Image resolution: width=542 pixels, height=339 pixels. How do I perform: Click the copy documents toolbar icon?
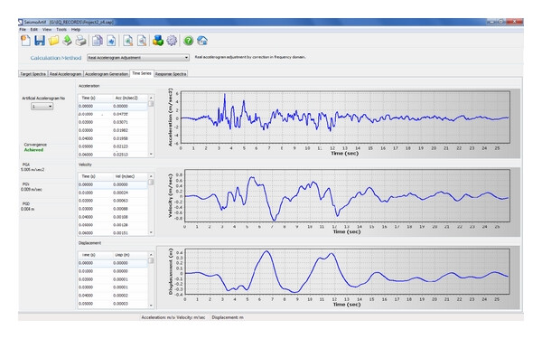pyautogui.click(x=98, y=41)
